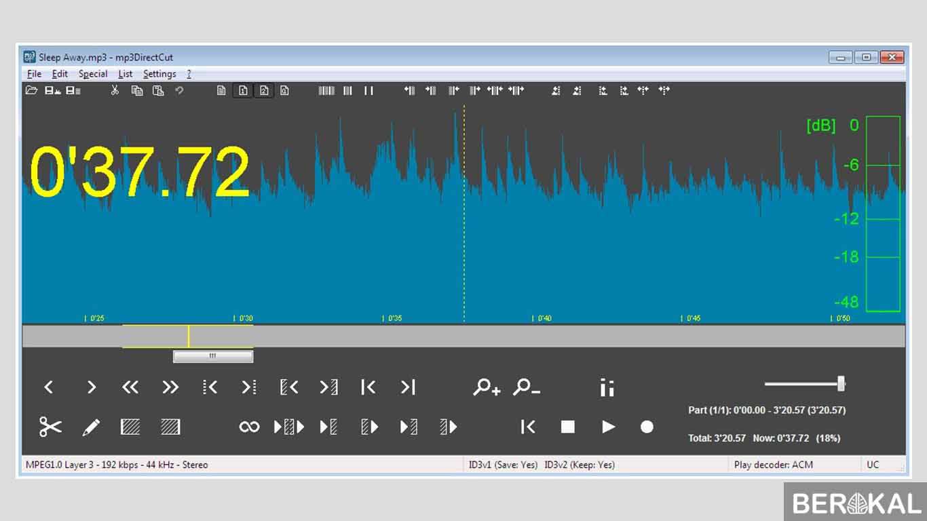Screen dimensions: 927x521
Task: Open the File menu
Action: [x=34, y=74]
